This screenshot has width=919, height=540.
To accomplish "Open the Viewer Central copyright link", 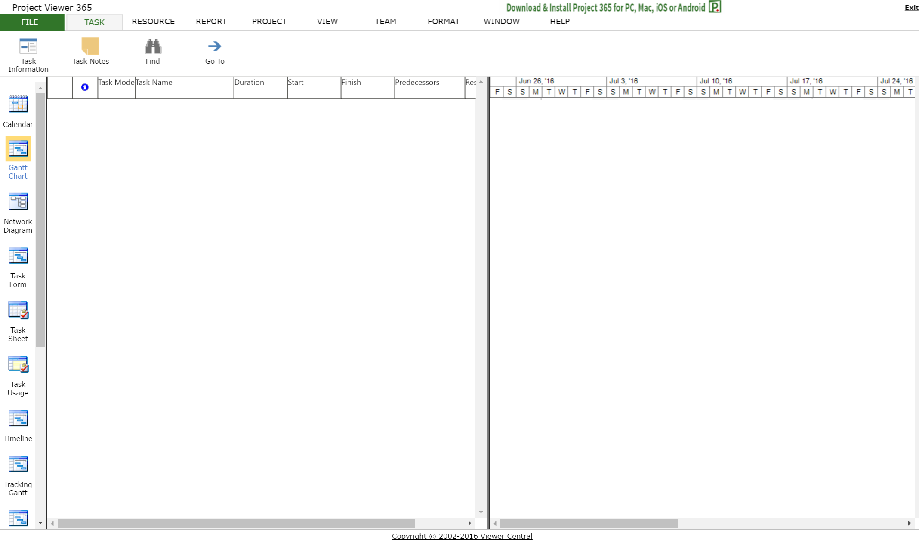I will point(462,536).
